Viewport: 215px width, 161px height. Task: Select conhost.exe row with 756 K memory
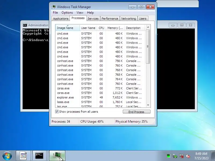click(x=101, y=61)
